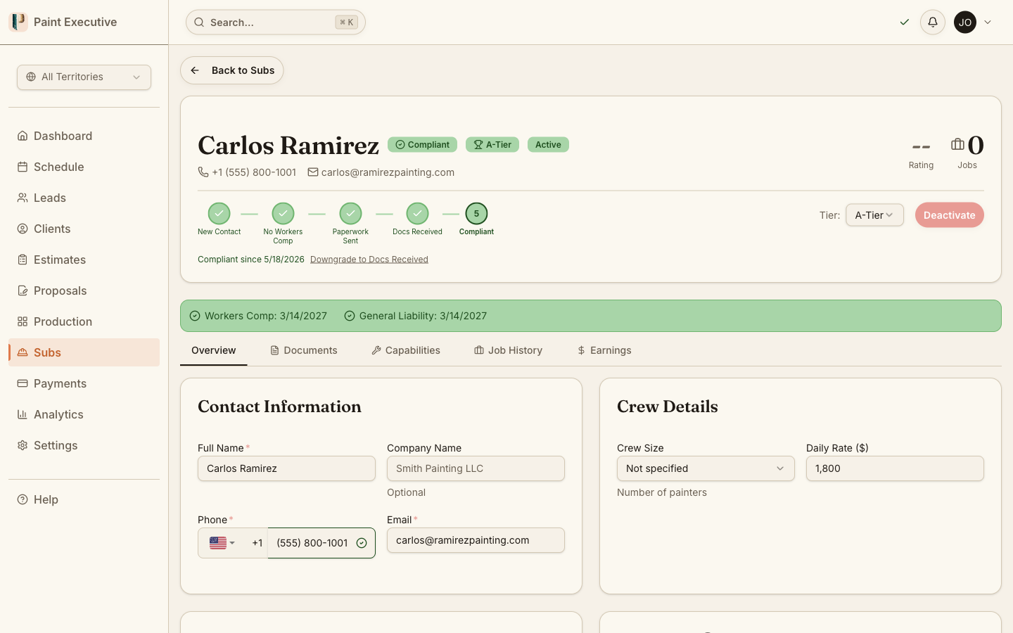The image size is (1013, 633).
Task: Click the Compliant status badge
Action: (422, 145)
